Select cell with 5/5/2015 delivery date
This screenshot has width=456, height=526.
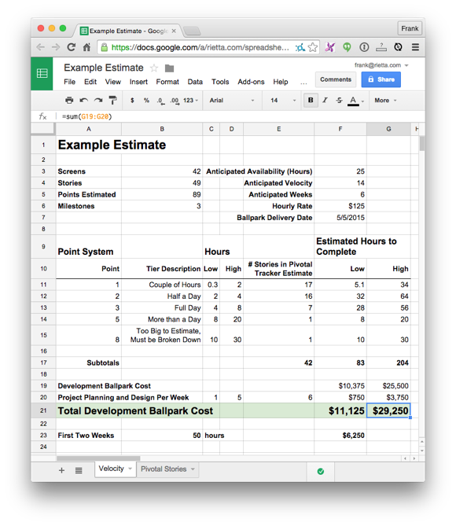pos(340,217)
